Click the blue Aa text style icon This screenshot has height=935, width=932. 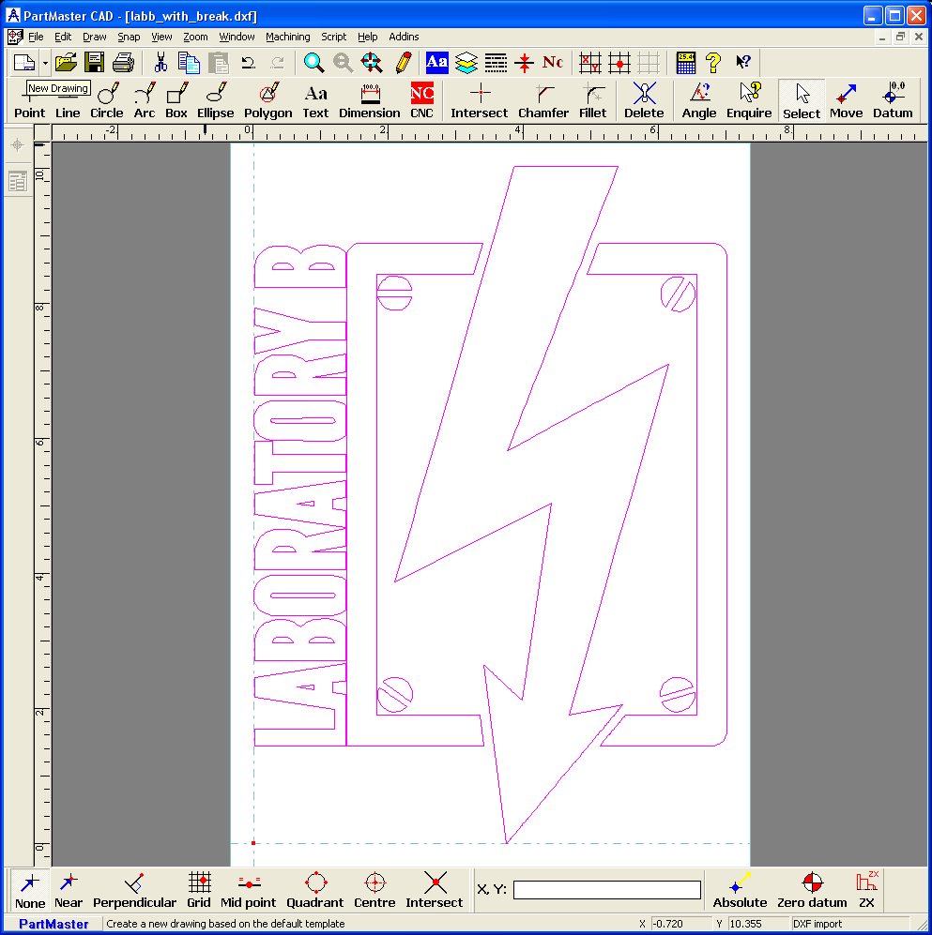click(436, 62)
